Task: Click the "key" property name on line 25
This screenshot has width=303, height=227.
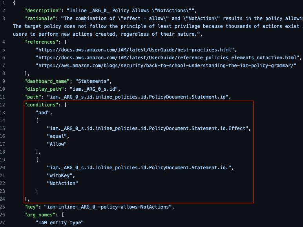Action: point(31,207)
